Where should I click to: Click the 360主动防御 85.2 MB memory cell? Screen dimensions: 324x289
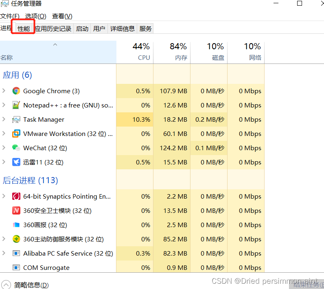pos(172,239)
